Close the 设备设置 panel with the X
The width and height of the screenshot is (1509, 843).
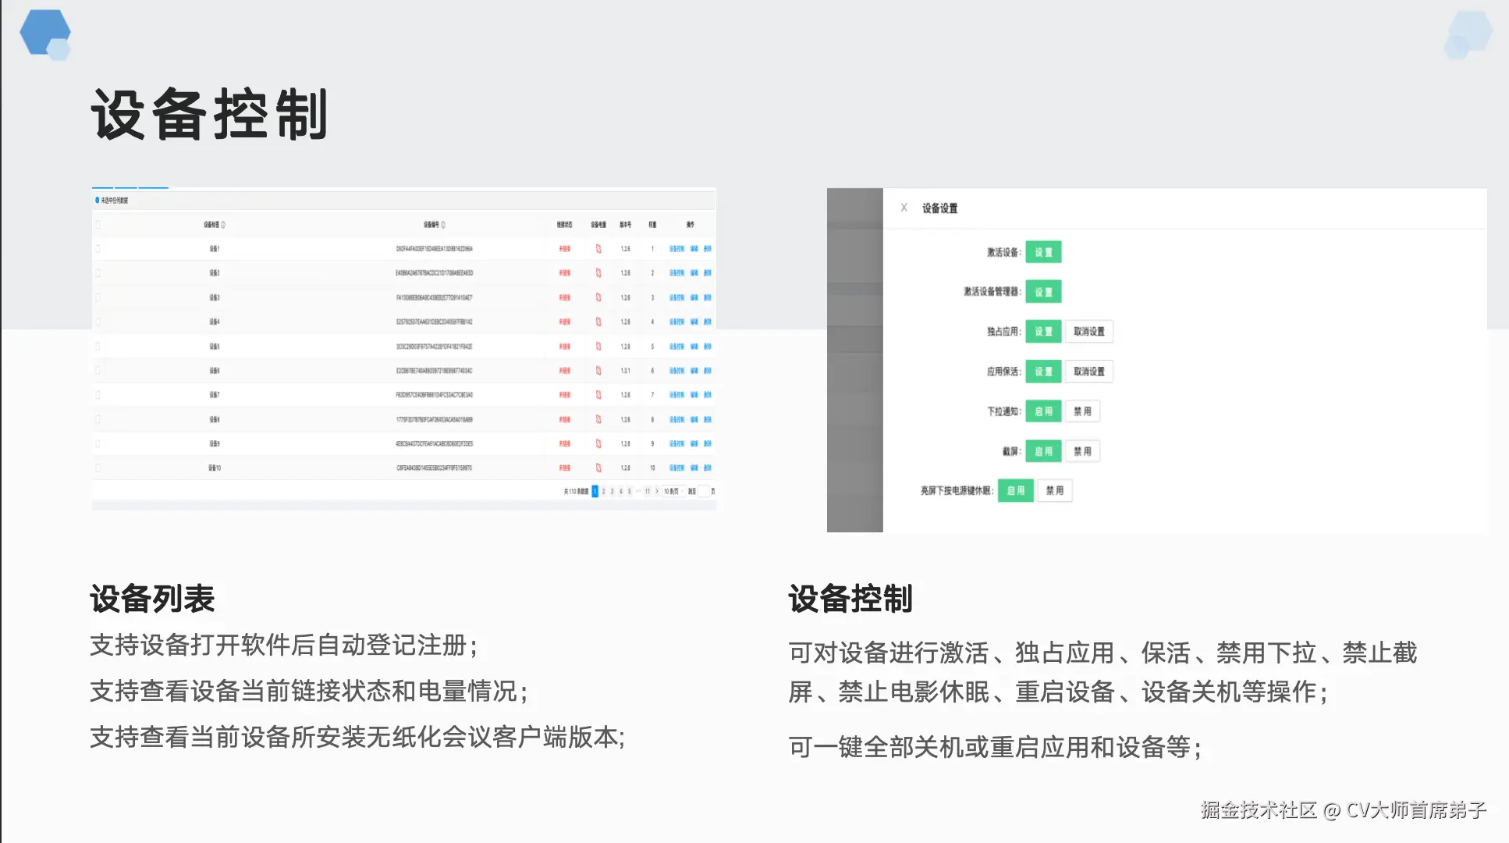(904, 208)
